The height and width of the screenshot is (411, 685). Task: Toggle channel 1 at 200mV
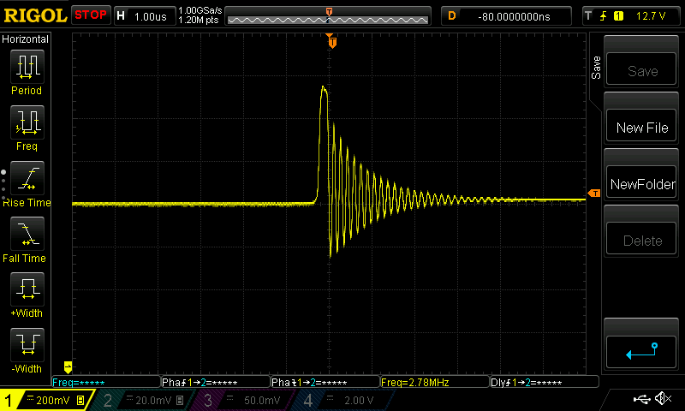point(46,400)
